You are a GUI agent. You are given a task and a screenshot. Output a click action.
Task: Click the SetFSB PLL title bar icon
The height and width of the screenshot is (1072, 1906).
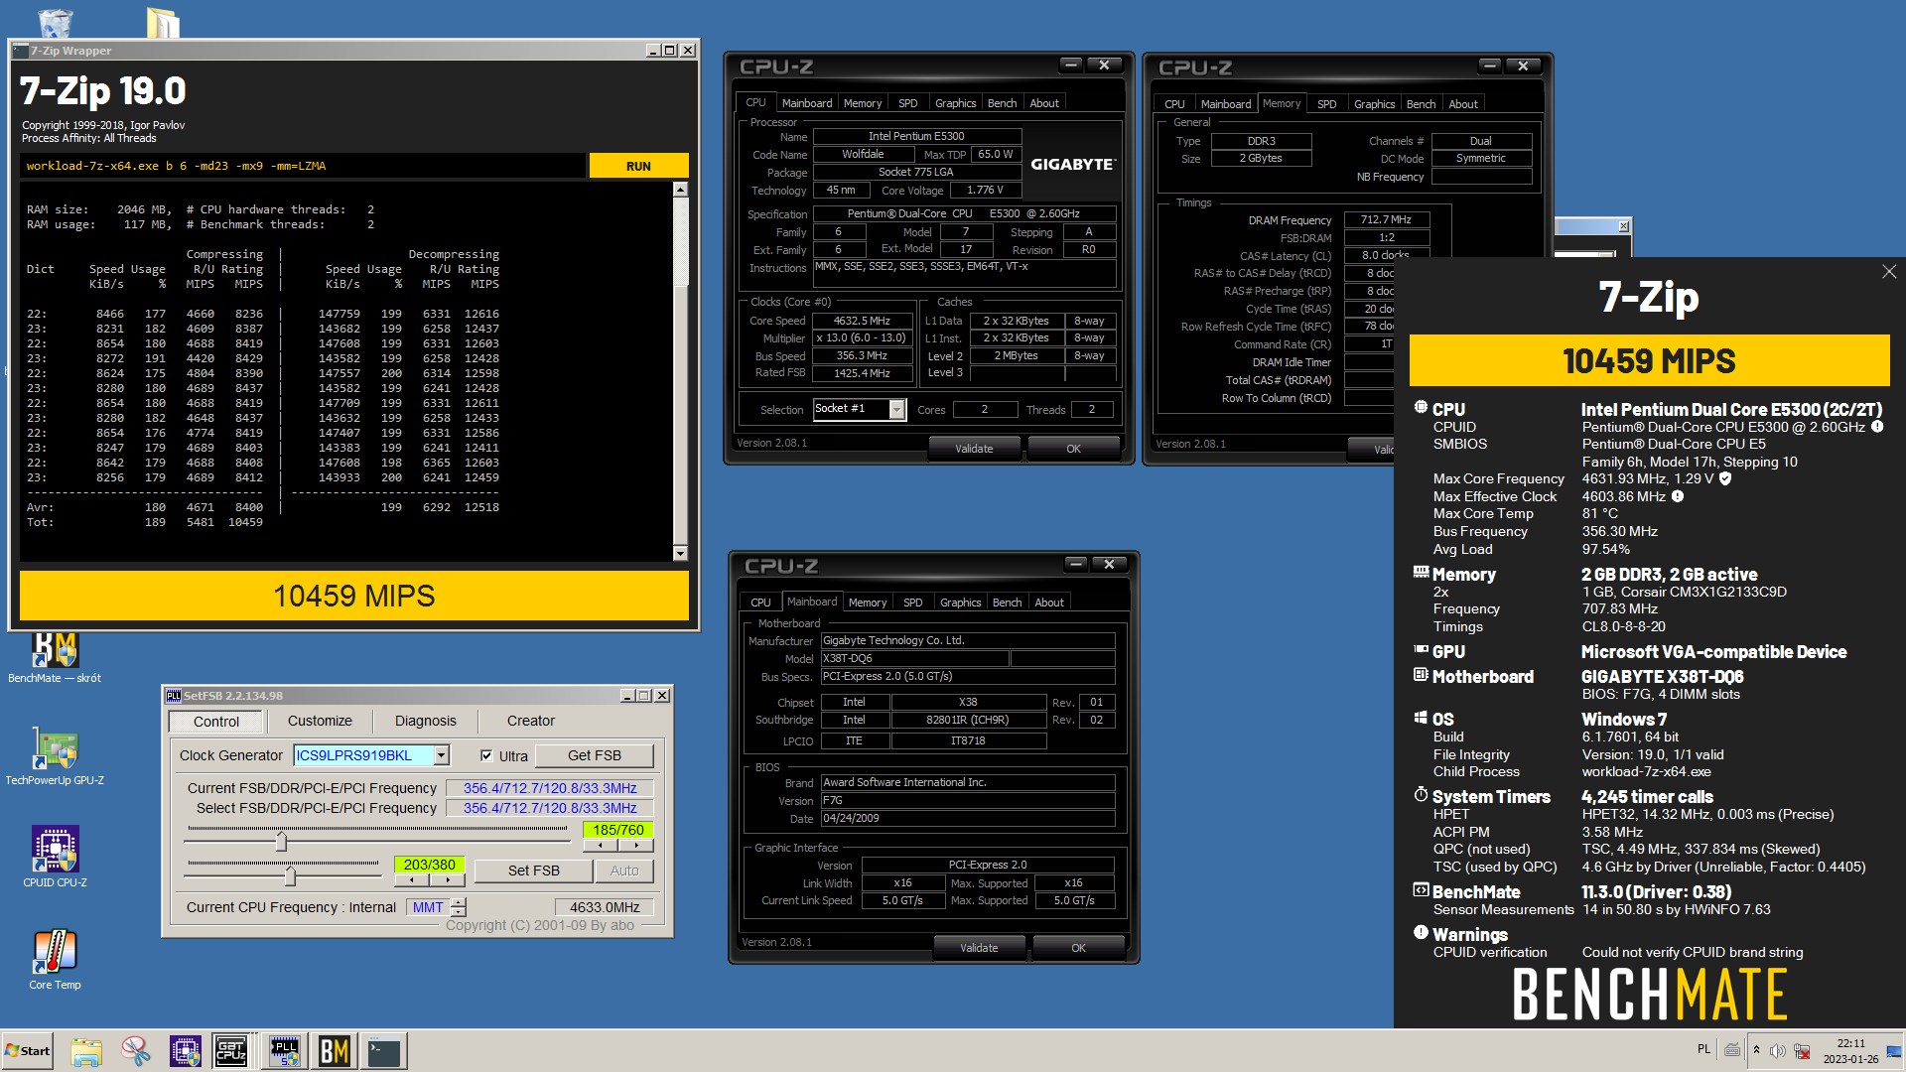tap(174, 696)
